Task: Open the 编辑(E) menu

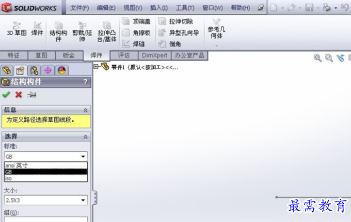Action: (106, 8)
